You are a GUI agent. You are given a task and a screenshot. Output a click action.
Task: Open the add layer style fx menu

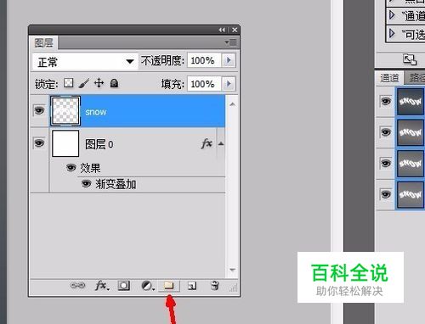tap(102, 286)
